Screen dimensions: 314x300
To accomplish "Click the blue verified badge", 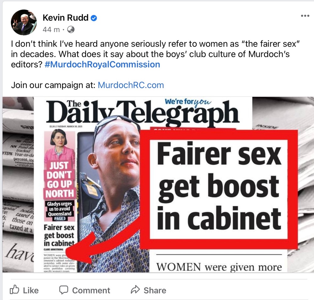I will pyautogui.click(x=94, y=18).
